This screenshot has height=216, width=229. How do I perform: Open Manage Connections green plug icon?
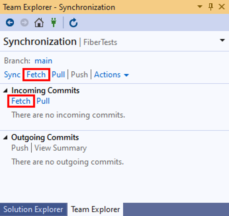pyautogui.click(x=54, y=23)
